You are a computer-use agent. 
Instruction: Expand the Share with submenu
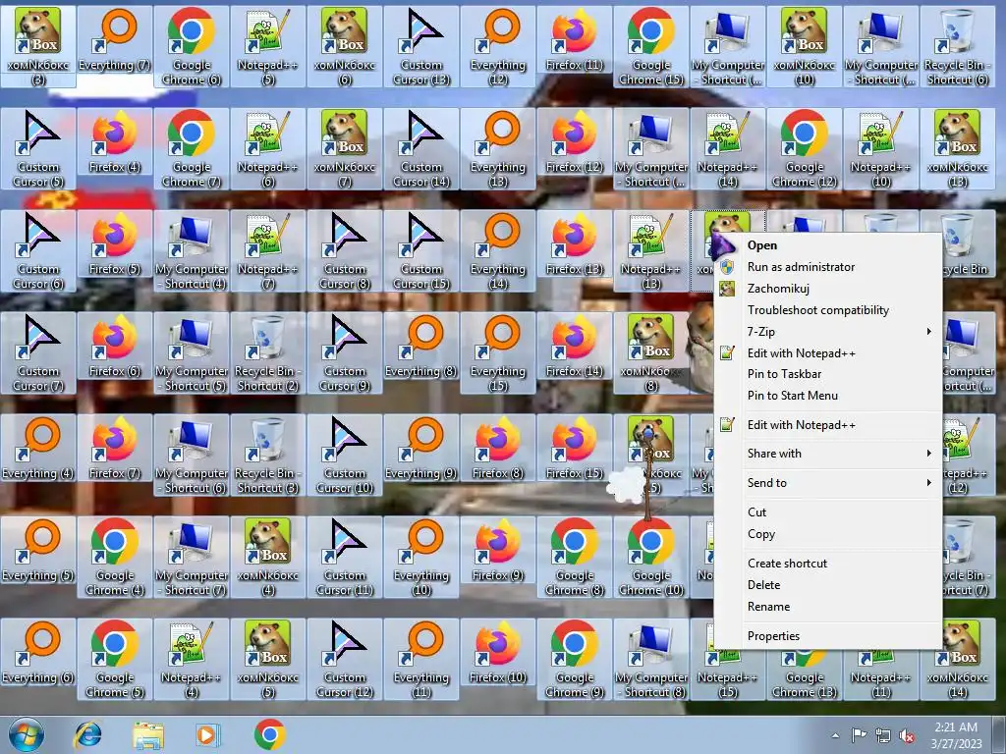[x=827, y=454]
